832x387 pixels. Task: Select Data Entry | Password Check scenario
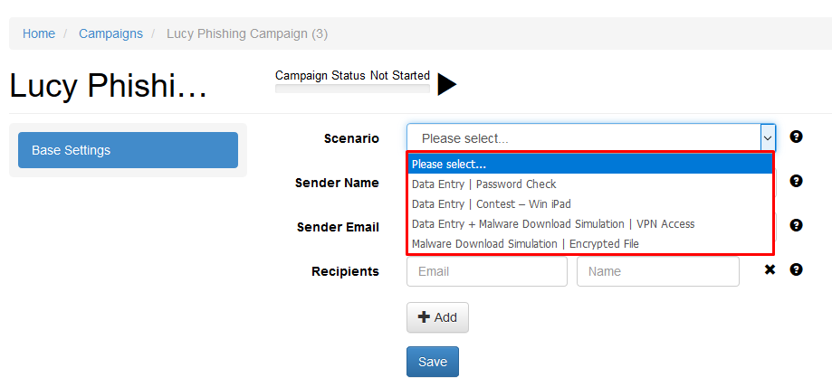(590, 184)
